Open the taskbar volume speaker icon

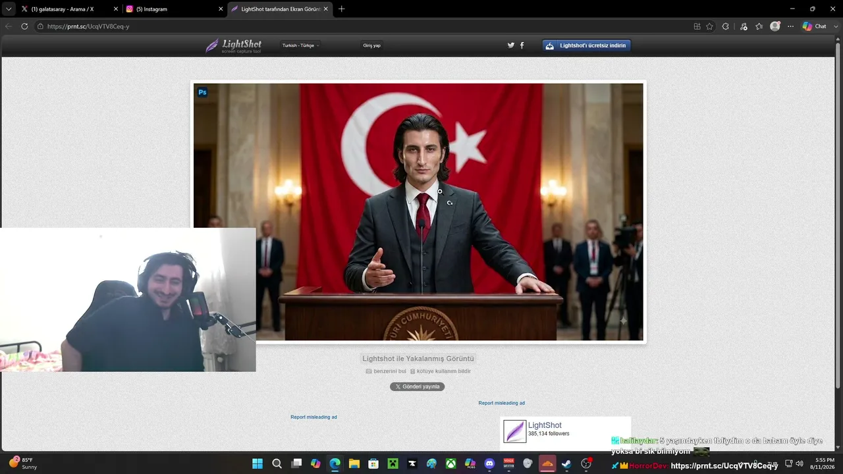800,463
